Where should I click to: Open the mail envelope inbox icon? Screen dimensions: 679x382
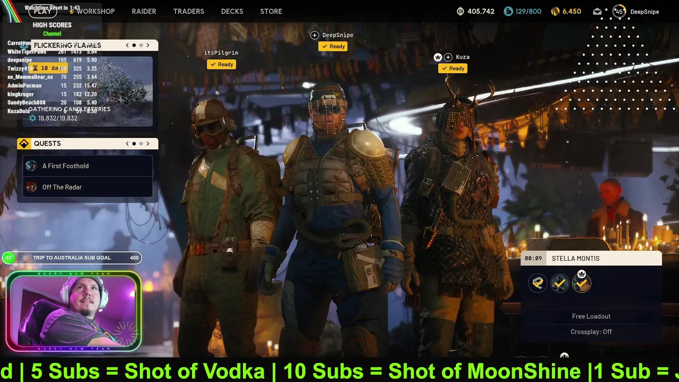597,11
